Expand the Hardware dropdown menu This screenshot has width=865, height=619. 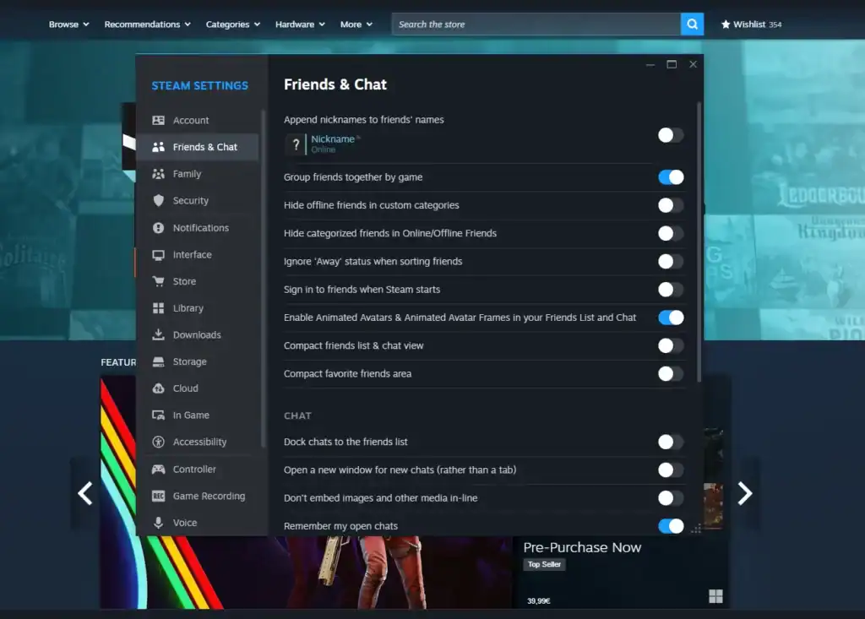[x=300, y=24]
